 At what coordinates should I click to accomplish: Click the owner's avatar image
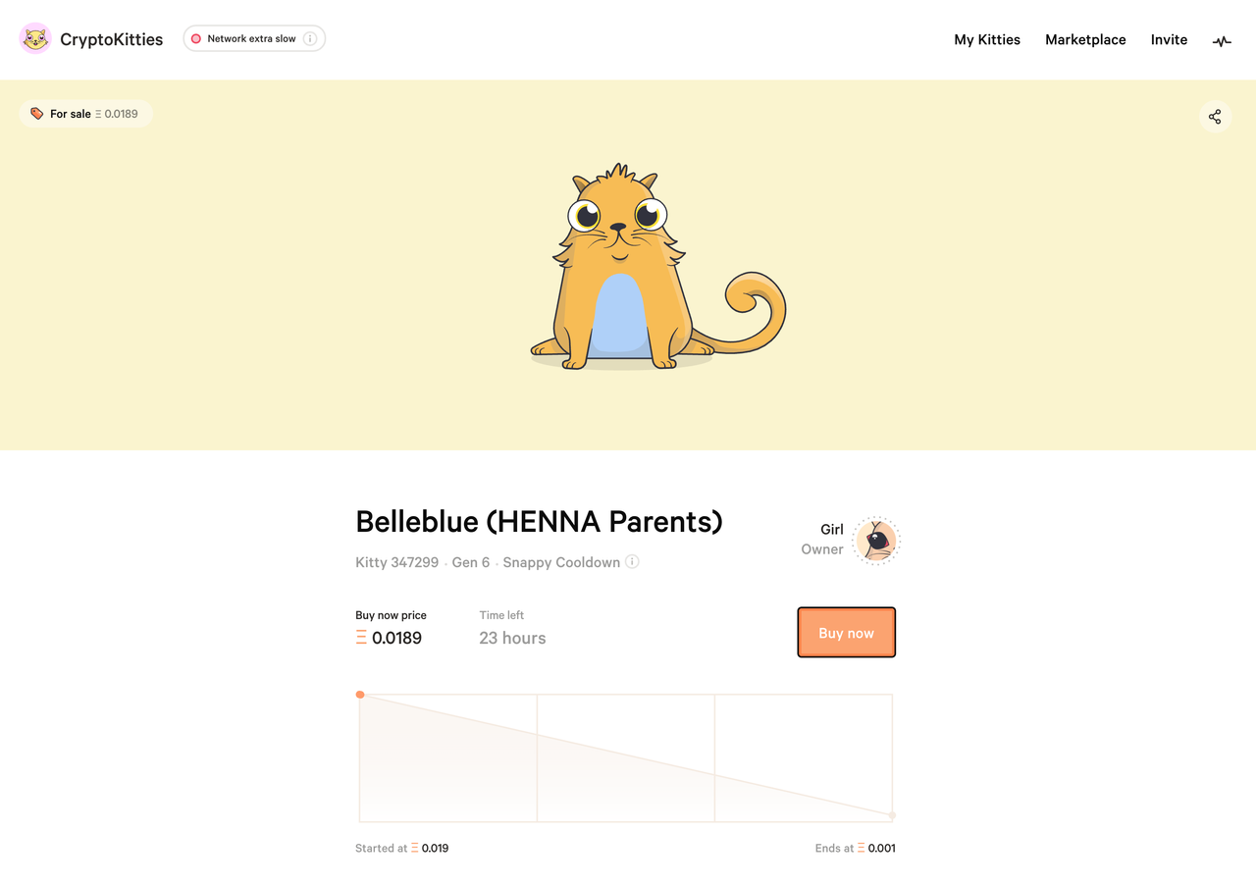[x=875, y=541]
